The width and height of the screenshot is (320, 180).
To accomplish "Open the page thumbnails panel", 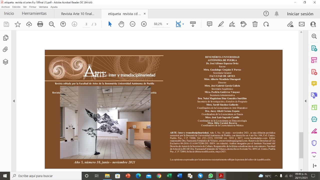I will [5, 38].
